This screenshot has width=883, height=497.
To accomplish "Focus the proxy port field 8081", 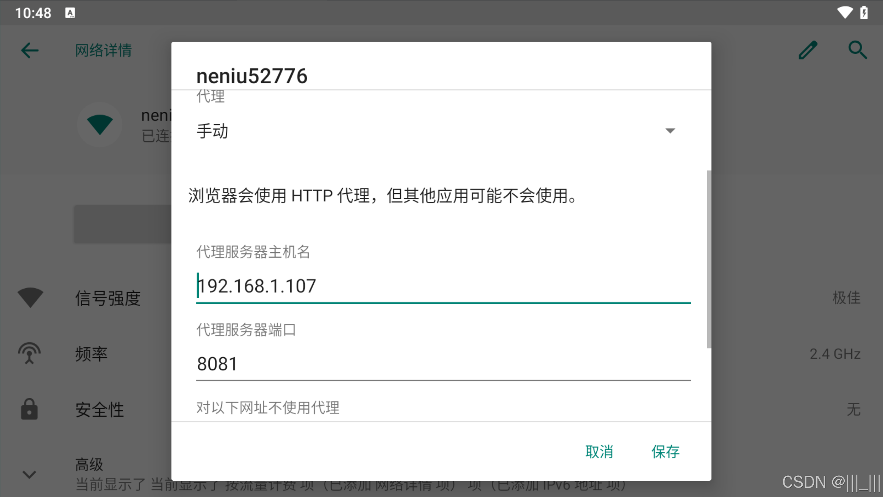I will point(443,364).
